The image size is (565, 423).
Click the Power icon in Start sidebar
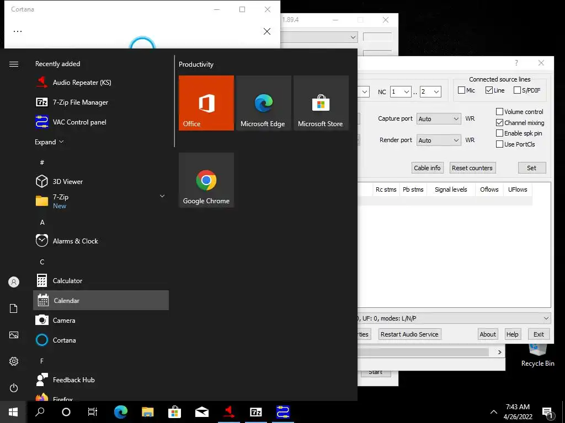(14, 388)
